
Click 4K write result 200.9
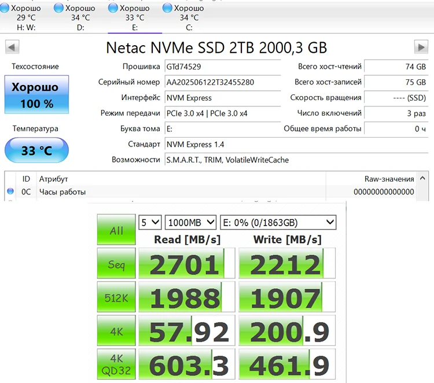pos(287,330)
